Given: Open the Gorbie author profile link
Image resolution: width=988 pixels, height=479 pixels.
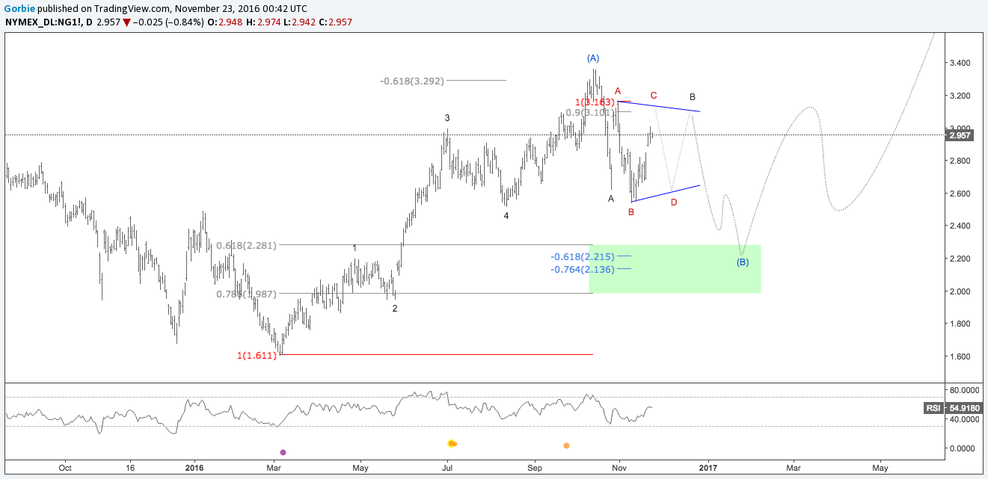Looking at the screenshot, I should point(18,9).
